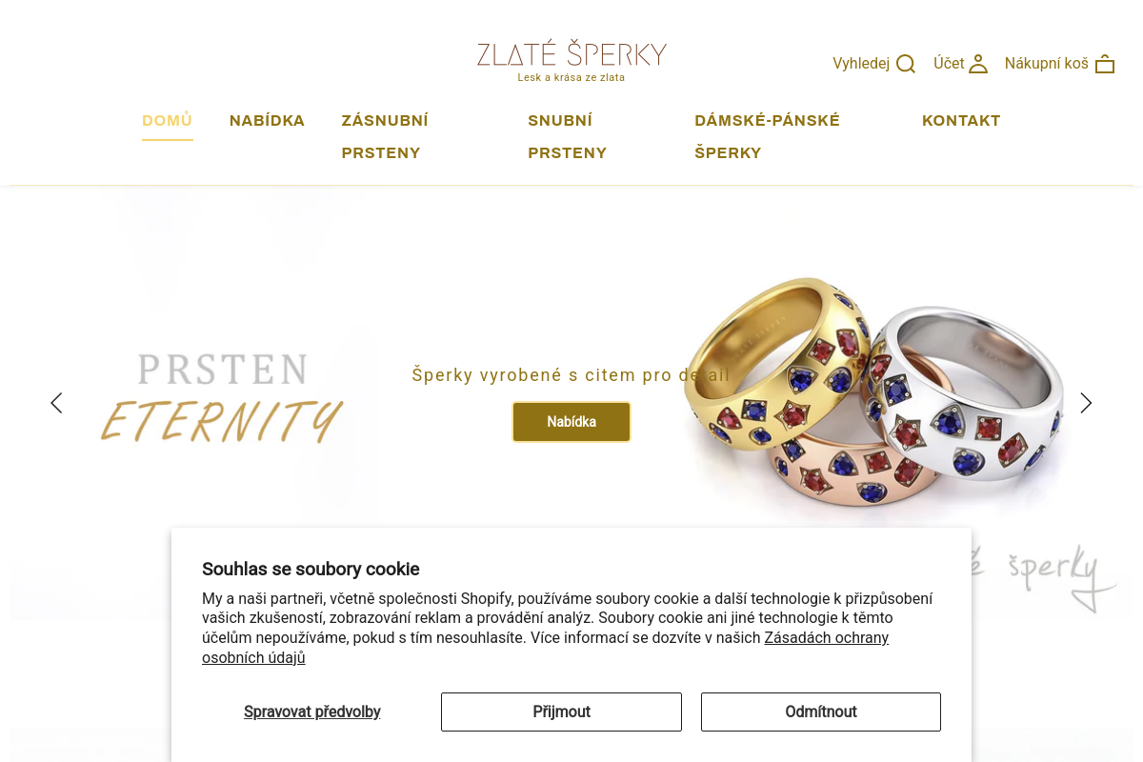Open Nákupní koš from header text
The height and width of the screenshot is (762, 1143).
tap(1045, 63)
